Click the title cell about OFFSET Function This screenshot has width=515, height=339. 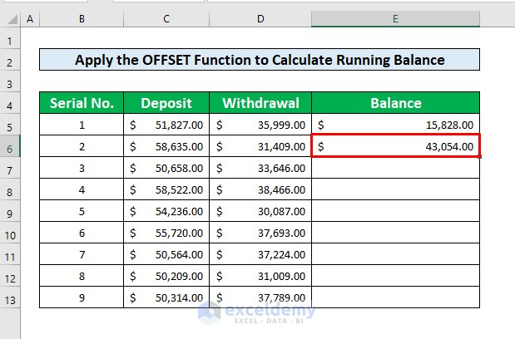260,60
